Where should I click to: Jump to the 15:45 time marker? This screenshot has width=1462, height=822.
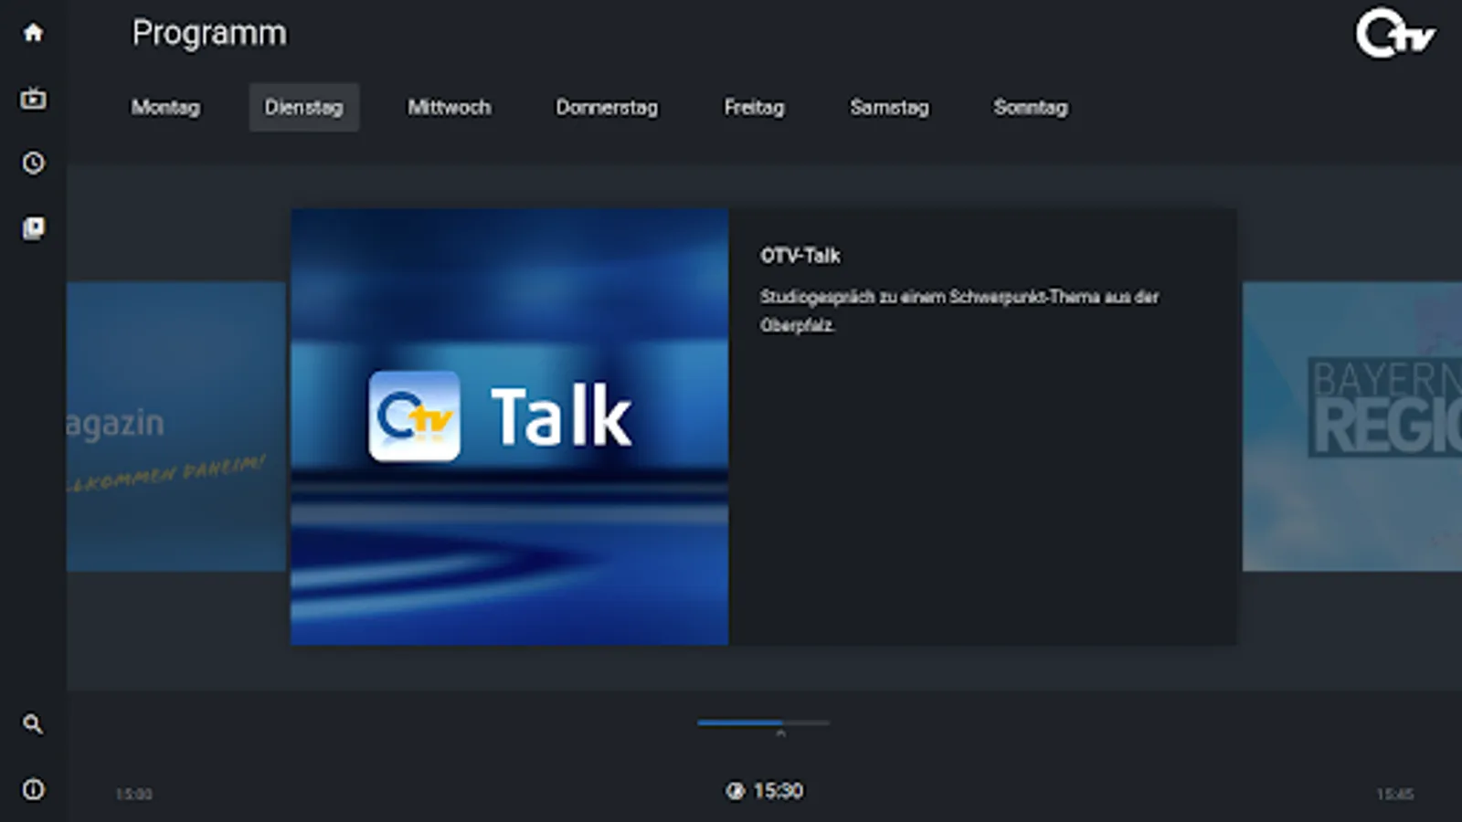click(x=1395, y=795)
